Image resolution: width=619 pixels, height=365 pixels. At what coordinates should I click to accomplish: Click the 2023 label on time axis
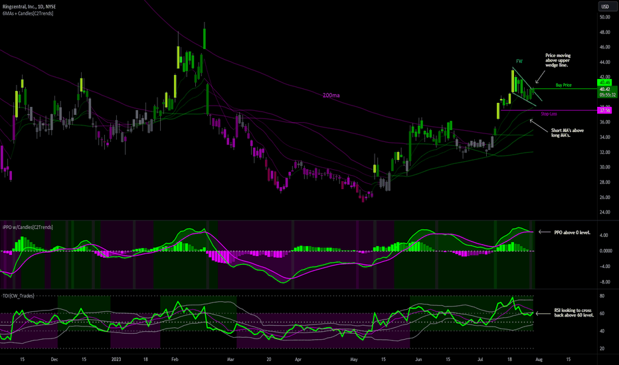click(x=116, y=360)
